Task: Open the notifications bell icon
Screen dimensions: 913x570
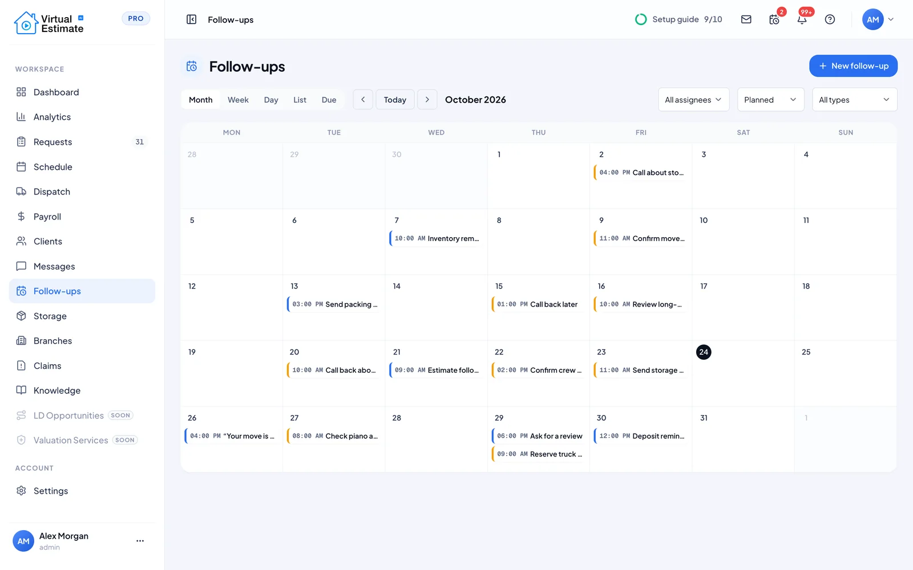Action: point(802,19)
